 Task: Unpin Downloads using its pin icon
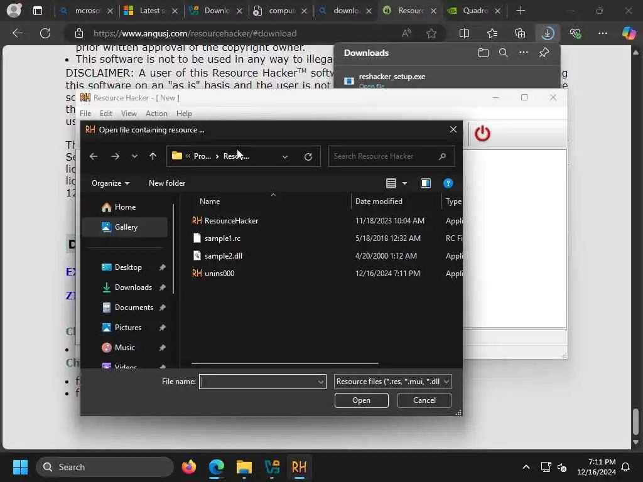(x=163, y=287)
